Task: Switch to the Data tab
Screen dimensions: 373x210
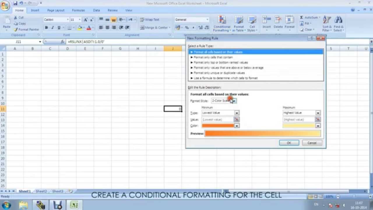Action: click(x=96, y=10)
